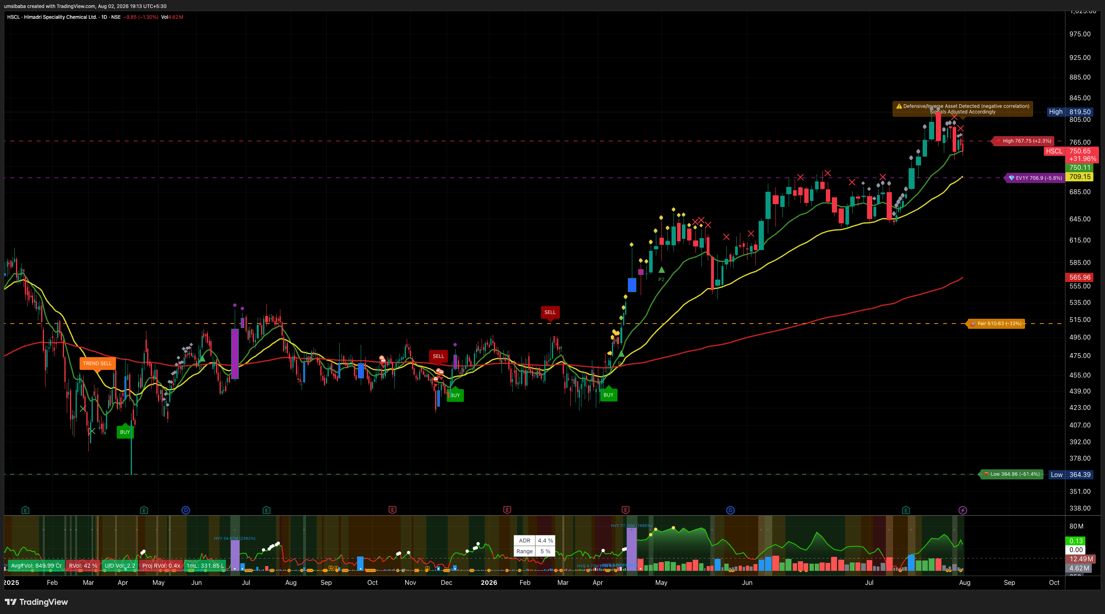Open the red earnings marker in January 2026

click(x=507, y=510)
